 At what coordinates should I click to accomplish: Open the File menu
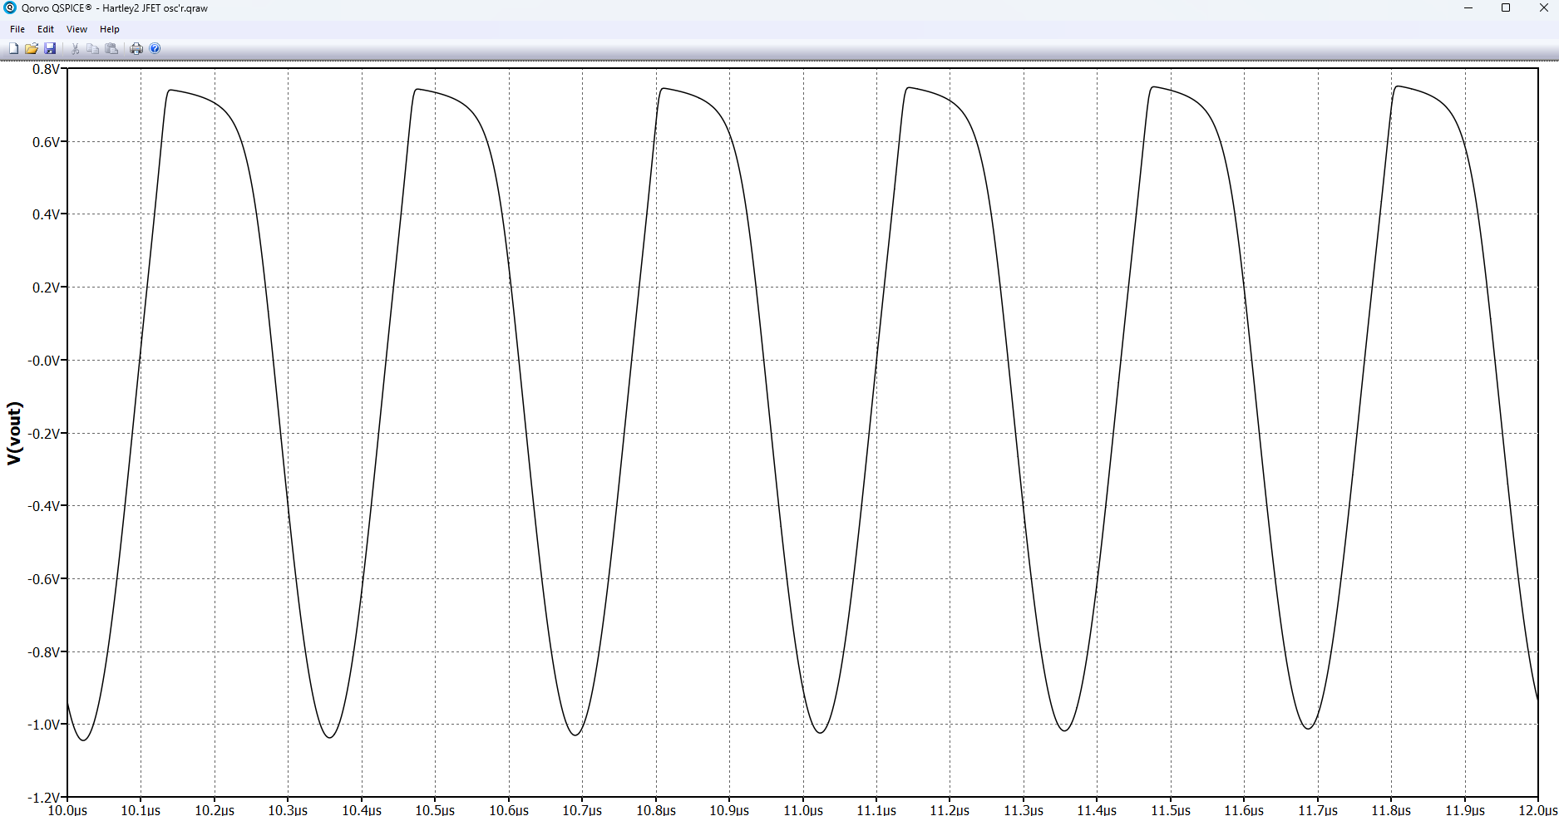tap(17, 29)
